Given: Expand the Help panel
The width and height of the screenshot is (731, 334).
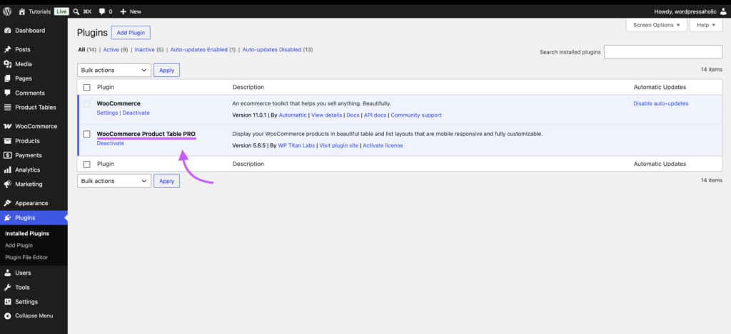Looking at the screenshot, I should point(706,25).
